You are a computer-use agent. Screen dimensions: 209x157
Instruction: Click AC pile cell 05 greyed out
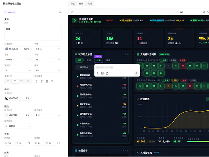(x=168, y=66)
